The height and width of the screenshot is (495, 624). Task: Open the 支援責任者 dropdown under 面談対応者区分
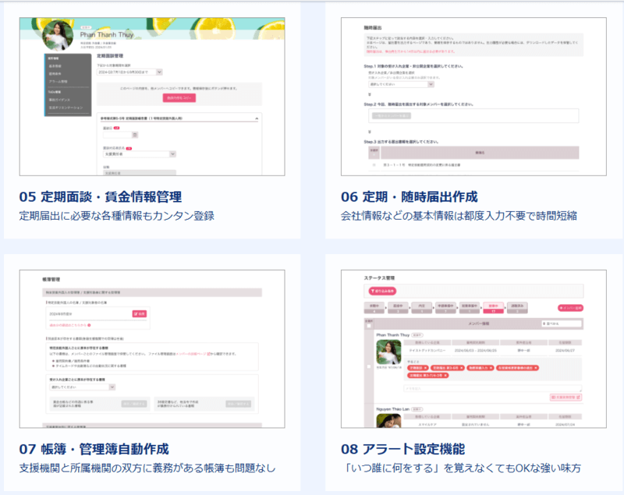pyautogui.click(x=171, y=154)
